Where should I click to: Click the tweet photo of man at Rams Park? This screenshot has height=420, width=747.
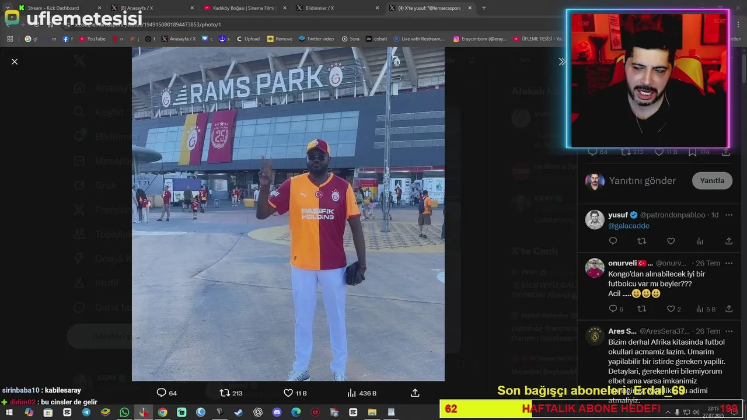pos(288,214)
